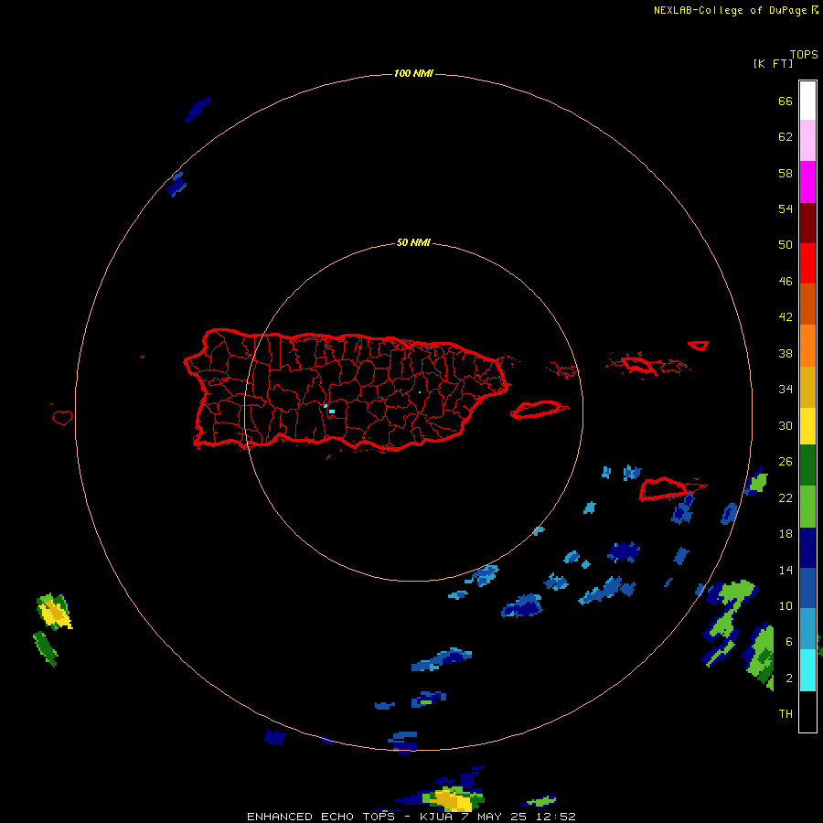Click the small triangular island at far east
Screen dimensions: 823x823
pos(699,346)
